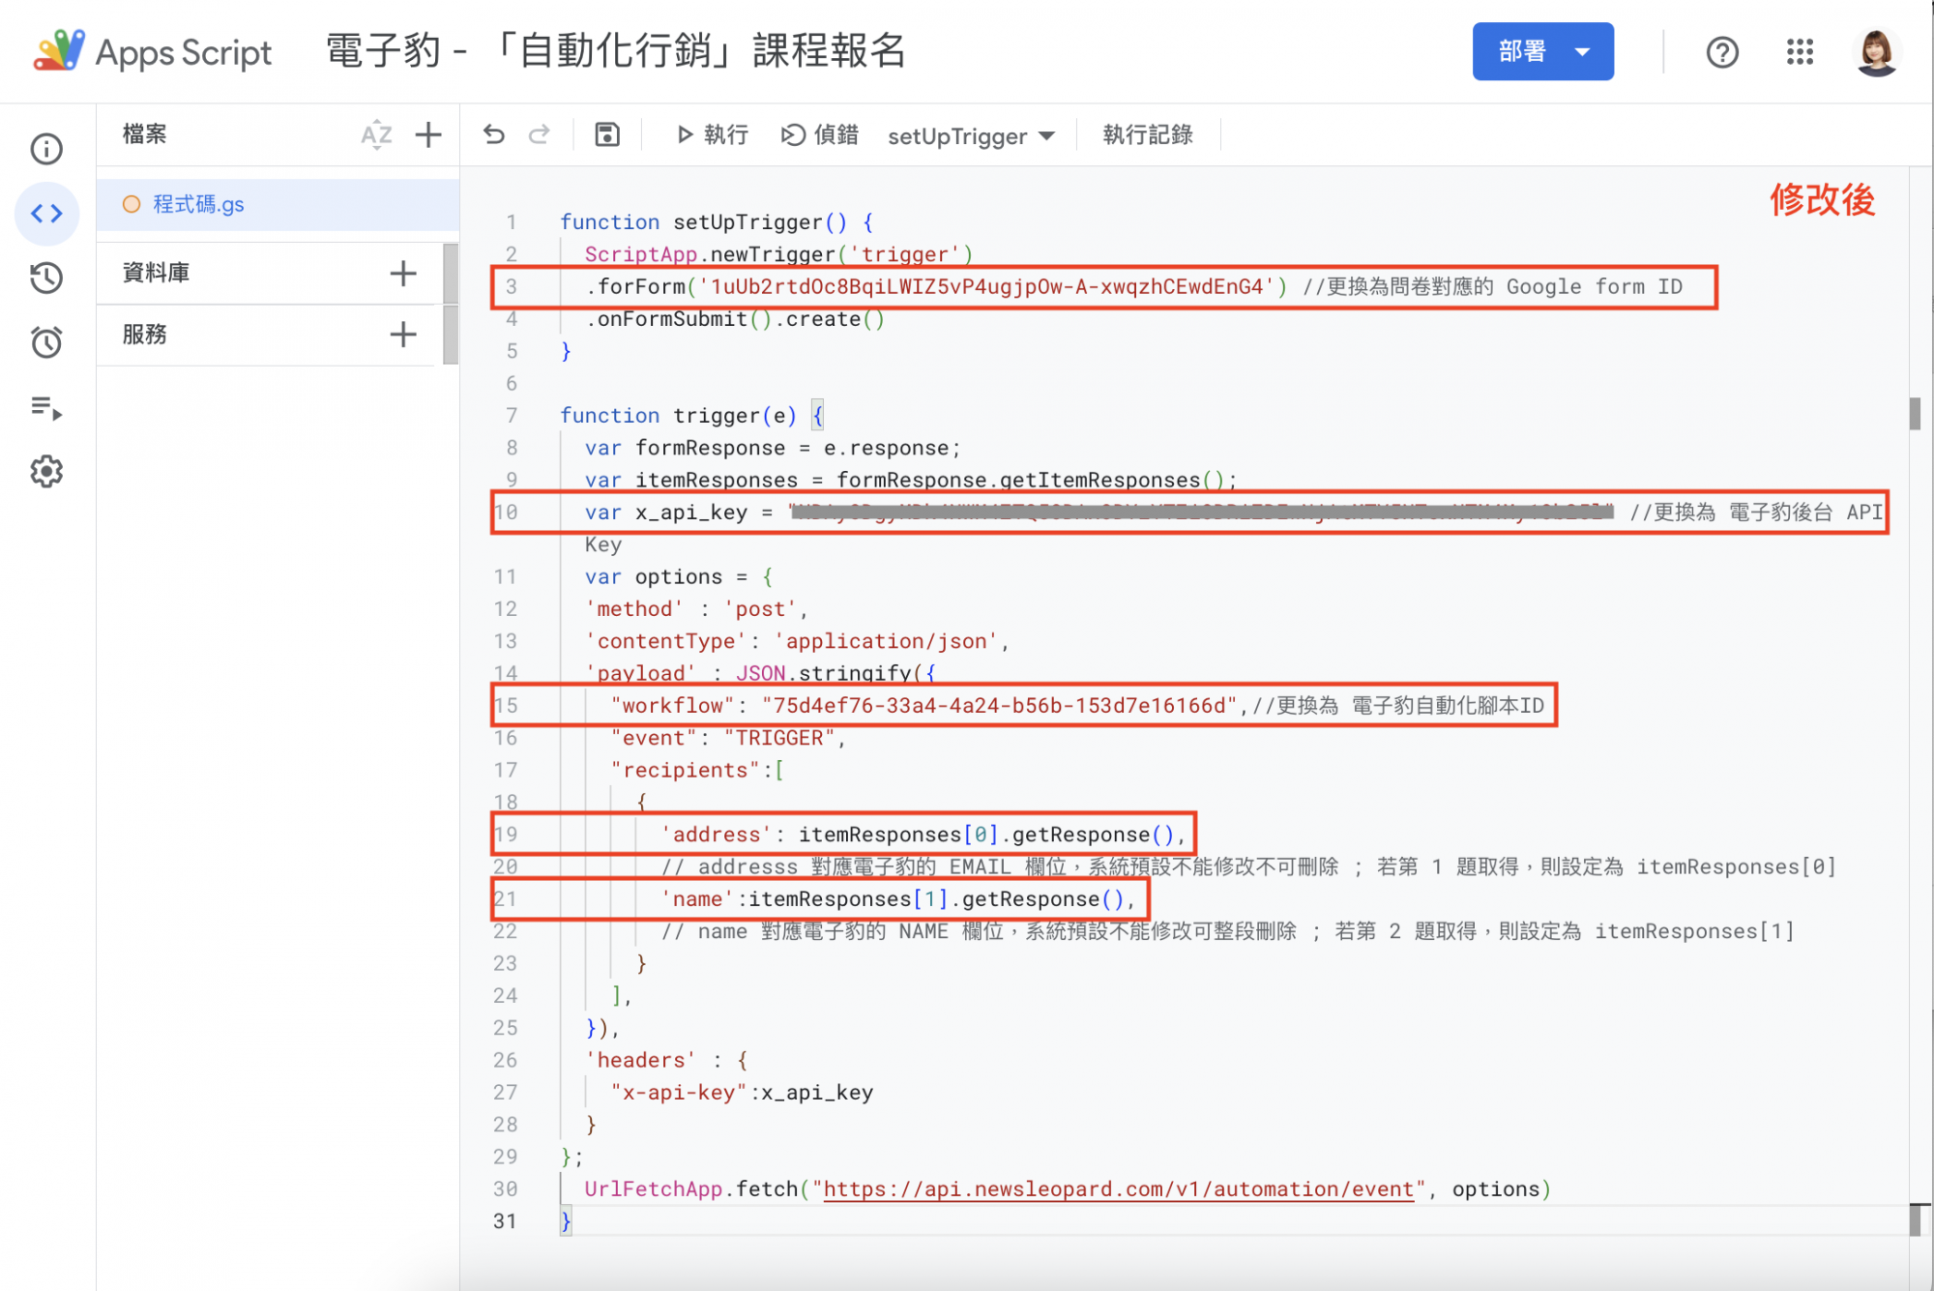This screenshot has width=1934, height=1291.
Task: Open Project Settings gear icon
Action: 46,472
